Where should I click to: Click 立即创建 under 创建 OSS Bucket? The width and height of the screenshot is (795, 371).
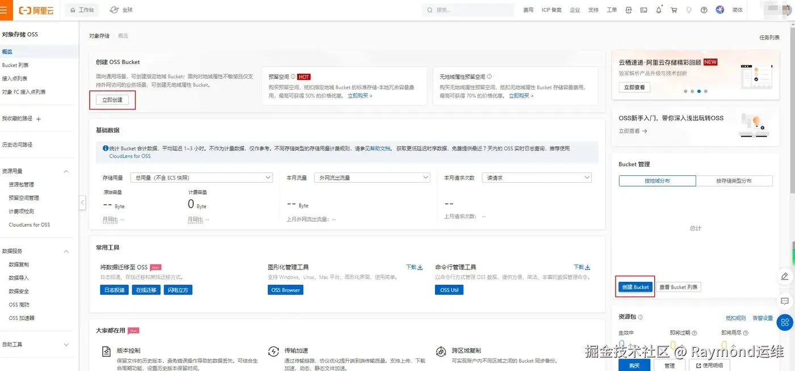coord(112,100)
